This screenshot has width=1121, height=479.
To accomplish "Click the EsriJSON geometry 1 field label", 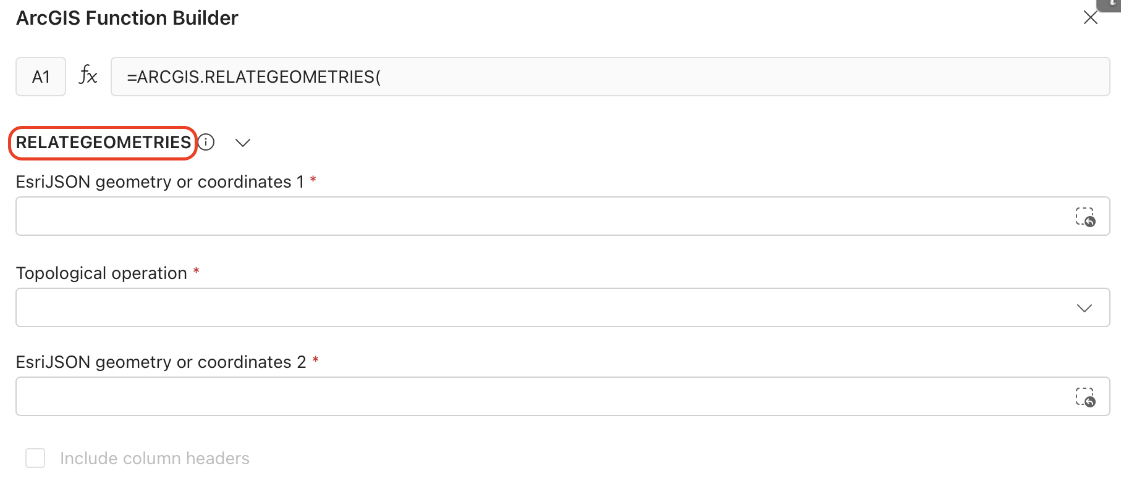I will [x=159, y=182].
